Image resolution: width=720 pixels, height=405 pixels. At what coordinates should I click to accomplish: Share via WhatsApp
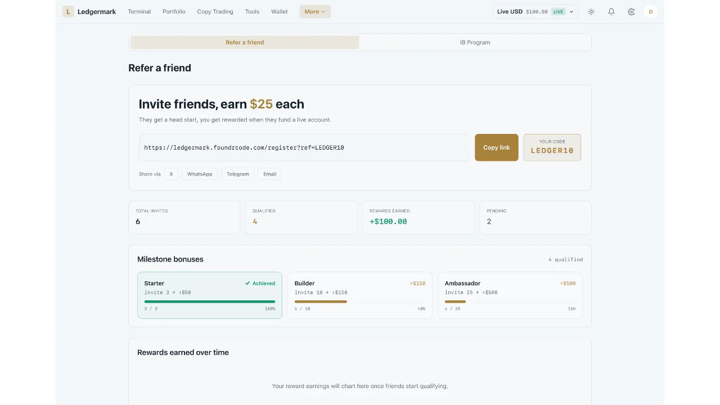click(200, 174)
